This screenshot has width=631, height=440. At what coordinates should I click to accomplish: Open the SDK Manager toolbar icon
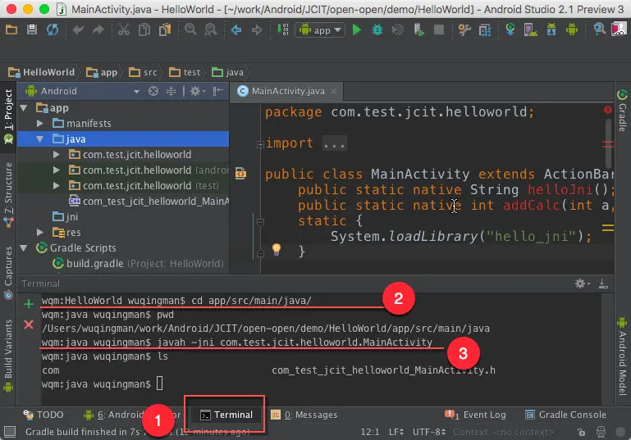pyautogui.click(x=551, y=29)
